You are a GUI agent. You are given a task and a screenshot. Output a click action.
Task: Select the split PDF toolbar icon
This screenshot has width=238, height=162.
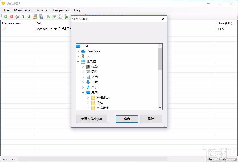[x=54, y=16]
